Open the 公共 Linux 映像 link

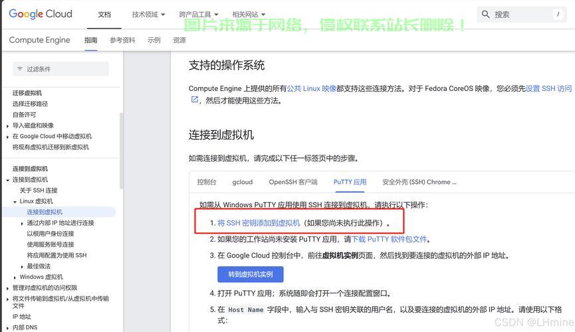point(312,88)
